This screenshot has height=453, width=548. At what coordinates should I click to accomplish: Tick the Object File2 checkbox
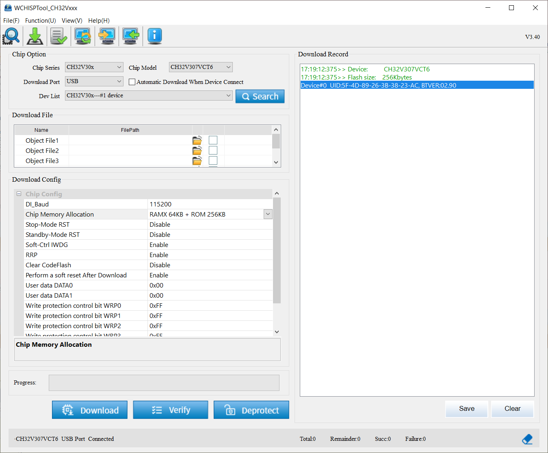(x=213, y=150)
